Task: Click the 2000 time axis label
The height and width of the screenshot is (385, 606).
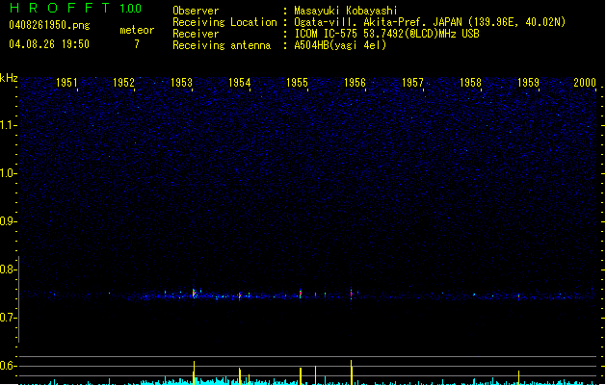Action: pos(585,83)
